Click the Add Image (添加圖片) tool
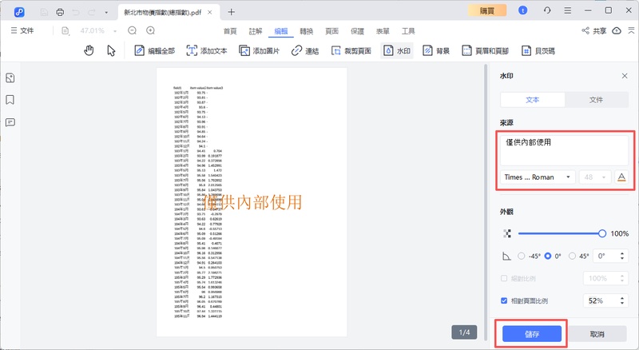 pos(259,50)
